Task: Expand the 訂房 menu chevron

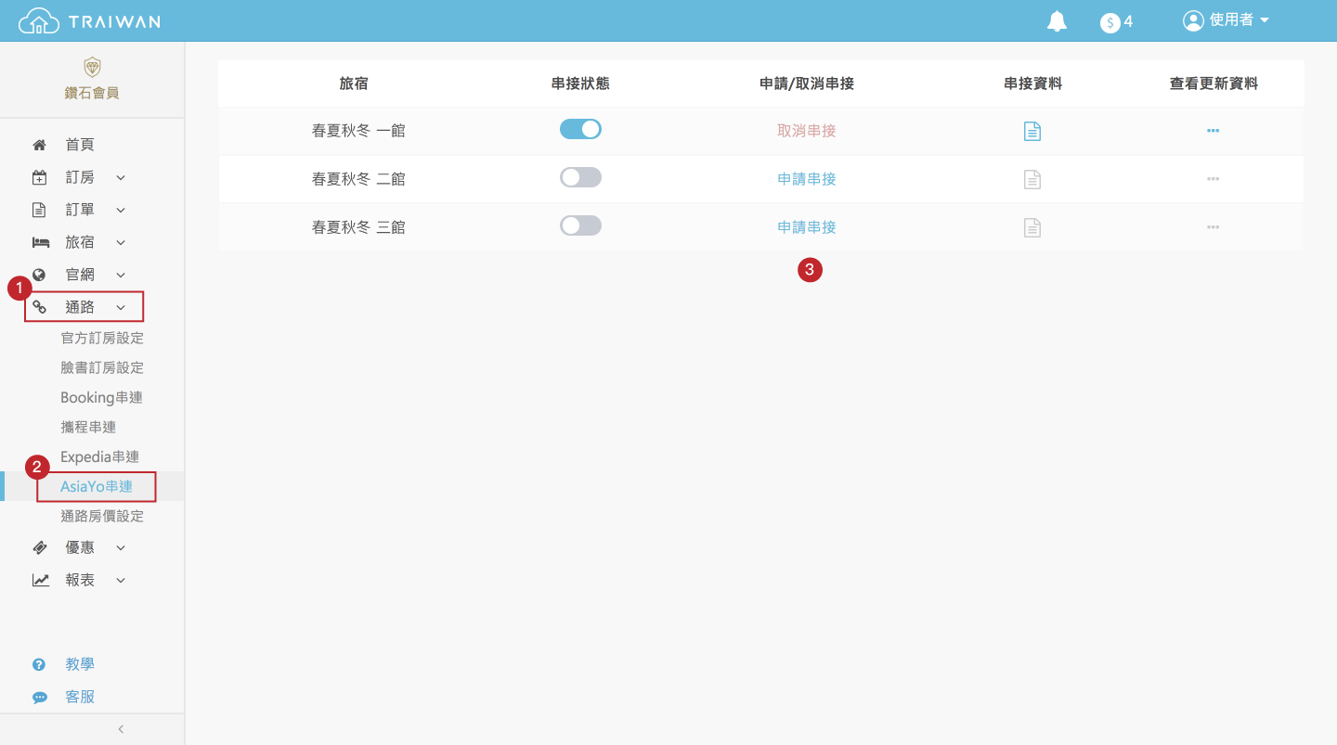Action: [x=121, y=177]
